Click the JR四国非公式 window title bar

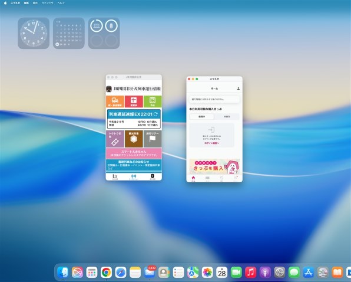pos(134,77)
